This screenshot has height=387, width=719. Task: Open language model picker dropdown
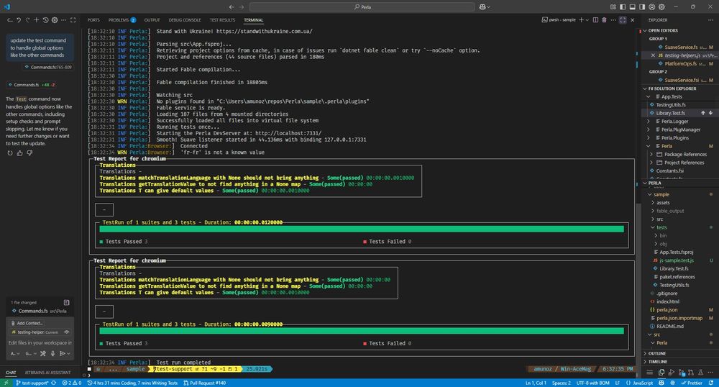click(x=31, y=353)
